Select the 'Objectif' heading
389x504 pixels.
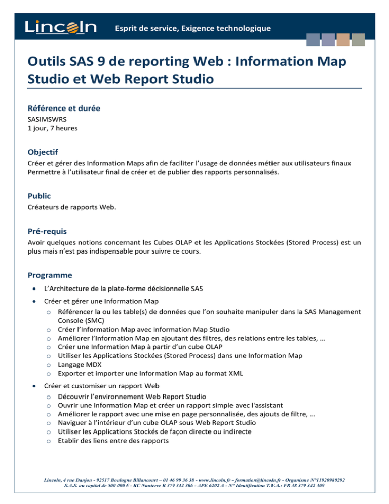pyautogui.click(x=43, y=152)
